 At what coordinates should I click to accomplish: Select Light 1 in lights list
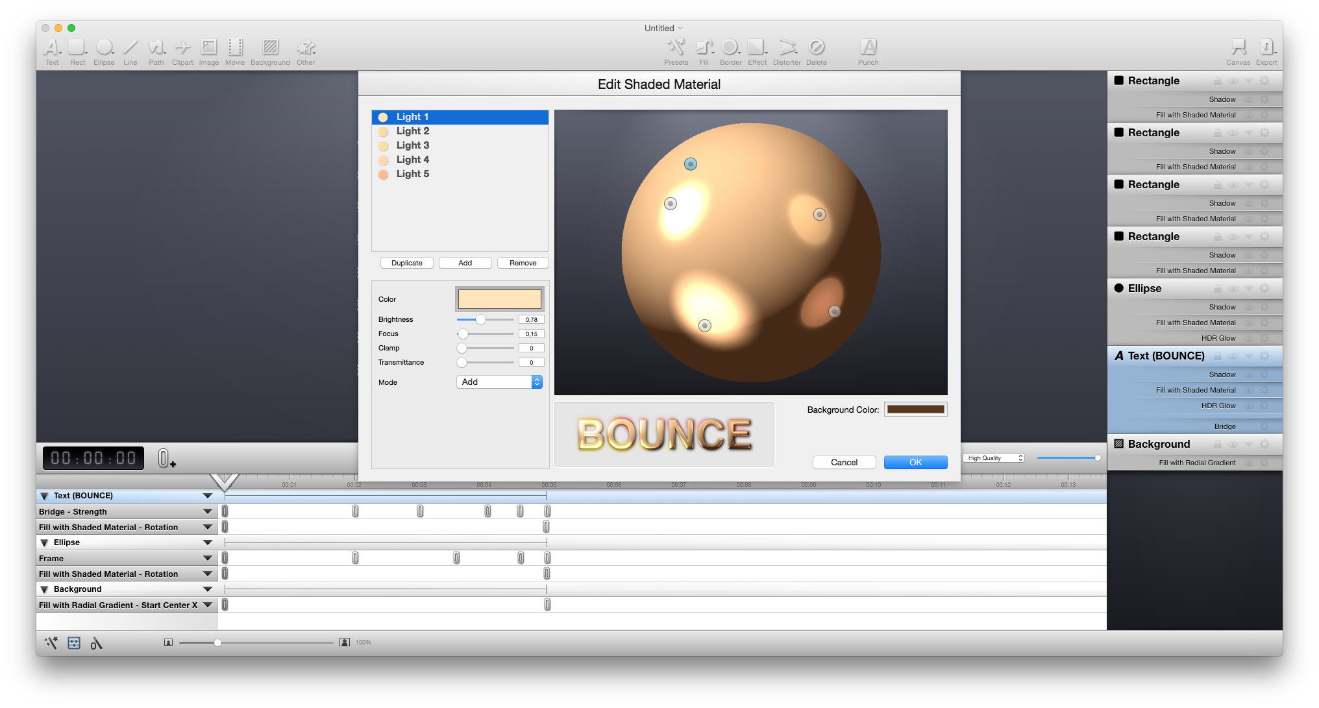click(460, 117)
